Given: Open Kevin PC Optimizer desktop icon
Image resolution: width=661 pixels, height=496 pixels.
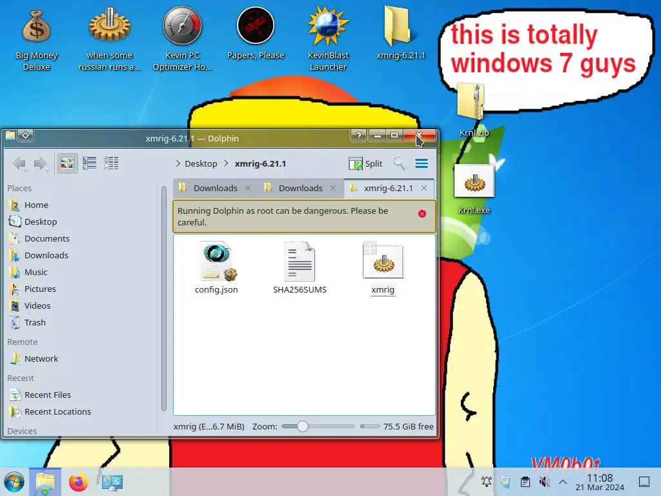Looking at the screenshot, I should tap(182, 39).
